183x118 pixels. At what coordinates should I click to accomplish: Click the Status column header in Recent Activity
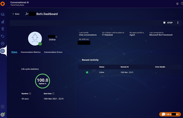coord(102,67)
